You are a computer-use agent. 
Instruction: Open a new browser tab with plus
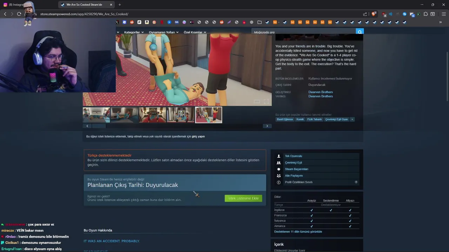pyautogui.click(x=120, y=5)
